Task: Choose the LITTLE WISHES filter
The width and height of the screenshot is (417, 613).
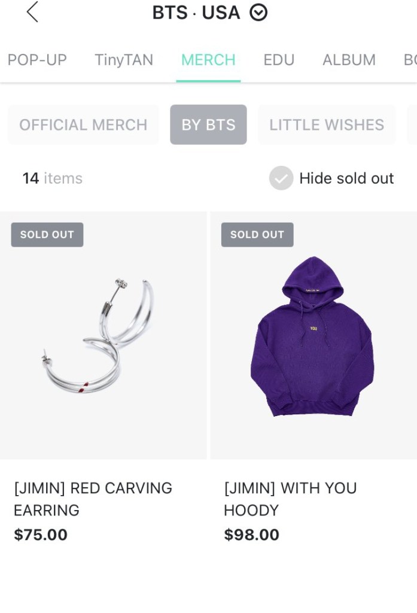Action: 327,125
